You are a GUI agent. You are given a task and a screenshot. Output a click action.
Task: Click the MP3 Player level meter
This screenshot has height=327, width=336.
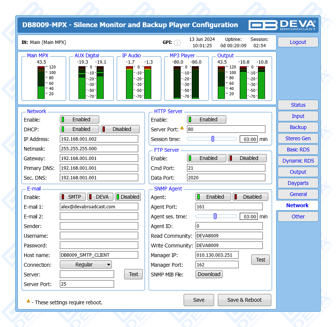pos(186,82)
